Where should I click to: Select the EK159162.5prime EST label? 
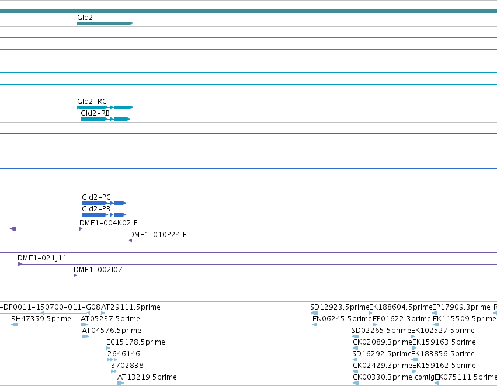coord(444,366)
